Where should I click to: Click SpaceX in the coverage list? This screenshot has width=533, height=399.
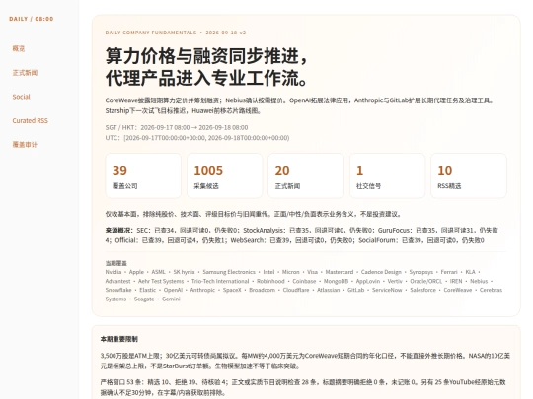pyautogui.click(x=232, y=290)
